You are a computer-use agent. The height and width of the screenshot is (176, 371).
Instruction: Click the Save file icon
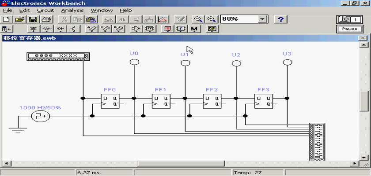(x=33, y=19)
